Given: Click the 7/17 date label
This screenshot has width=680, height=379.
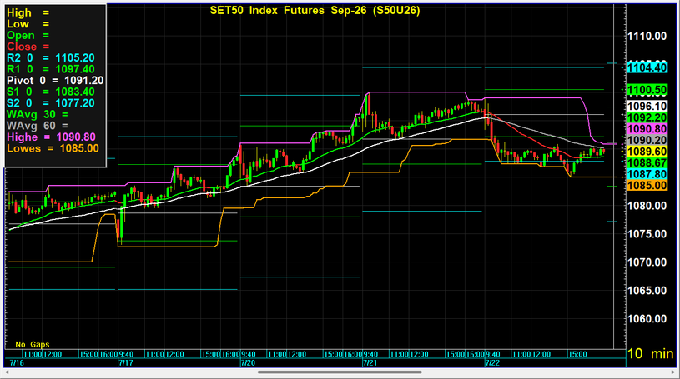Looking at the screenshot, I should (125, 363).
